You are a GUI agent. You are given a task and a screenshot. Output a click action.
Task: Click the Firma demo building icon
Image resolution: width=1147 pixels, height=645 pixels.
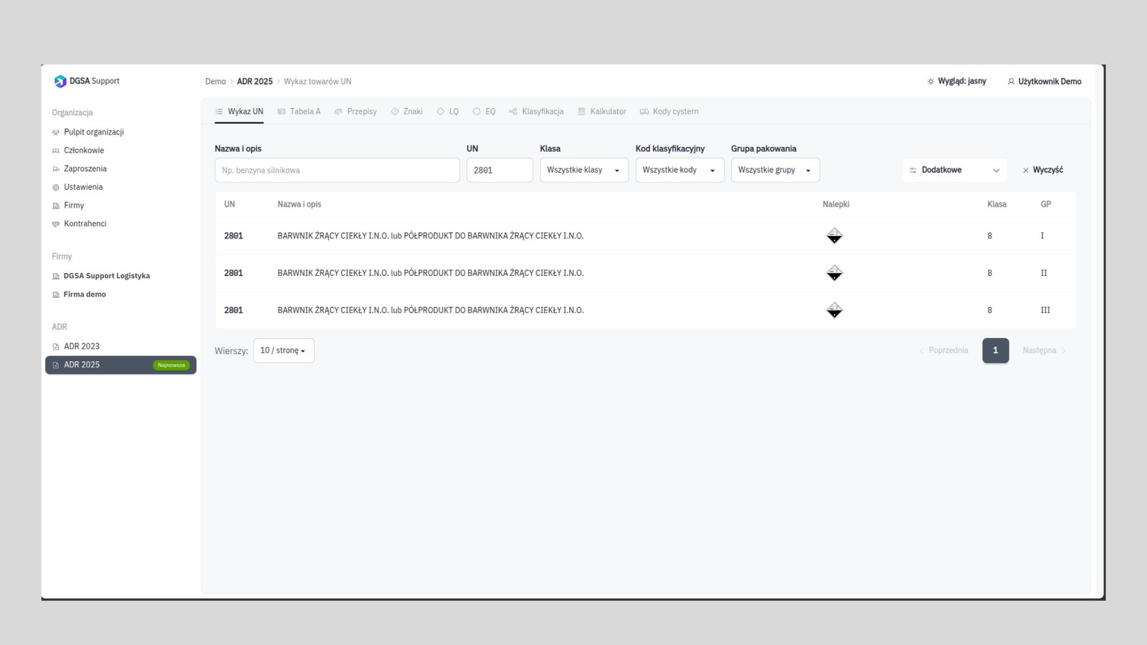(56, 295)
